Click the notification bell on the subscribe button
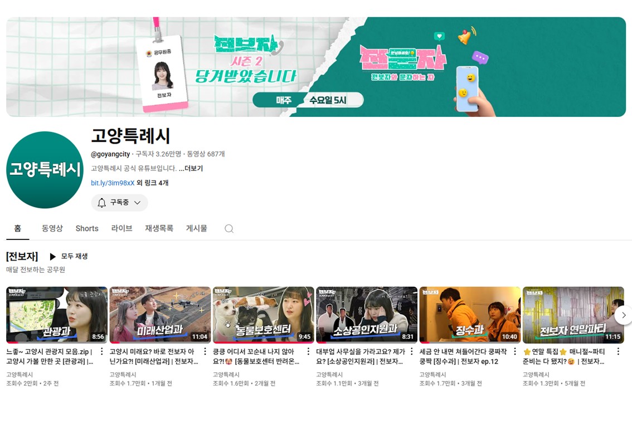Image resolution: width=632 pixels, height=421 pixels. pos(102,203)
